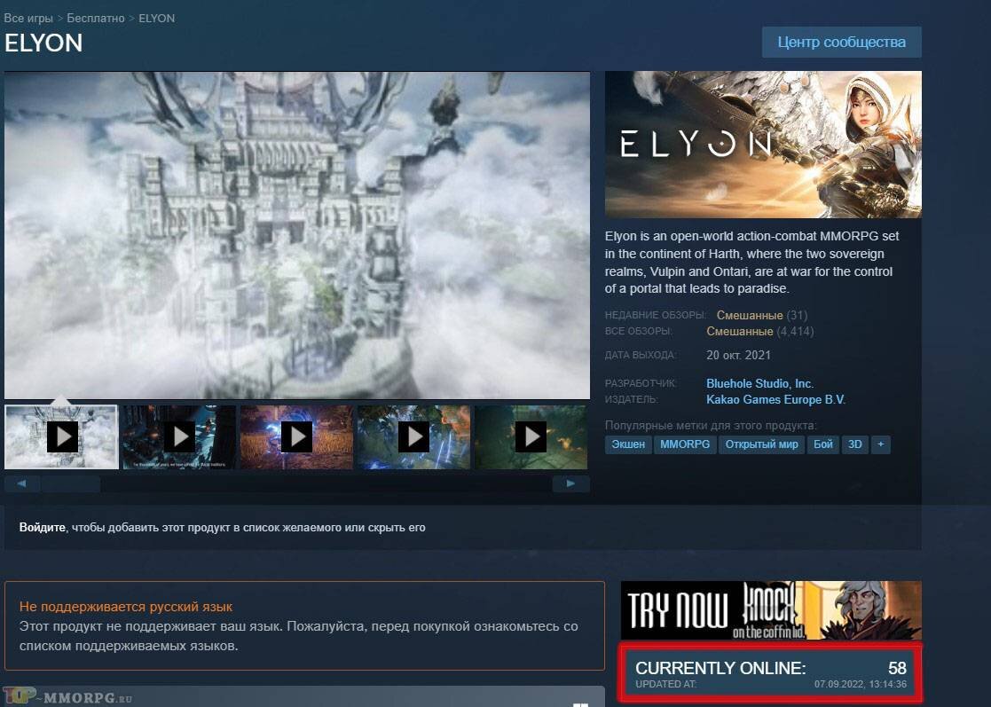
Task: Click the CURRENTLY ONLINE count 58
Action: pyautogui.click(x=897, y=668)
